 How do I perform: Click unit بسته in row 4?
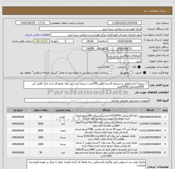(x=63, y=137)
